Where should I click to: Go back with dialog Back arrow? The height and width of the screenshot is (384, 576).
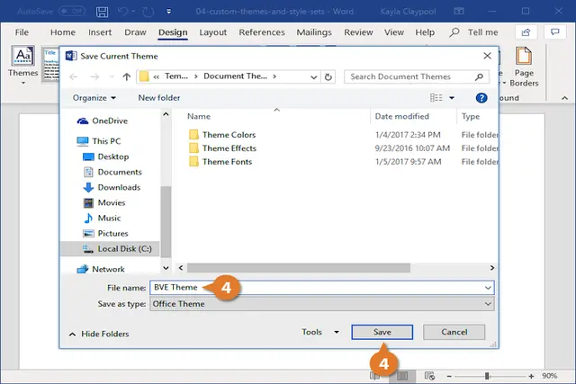tap(74, 76)
